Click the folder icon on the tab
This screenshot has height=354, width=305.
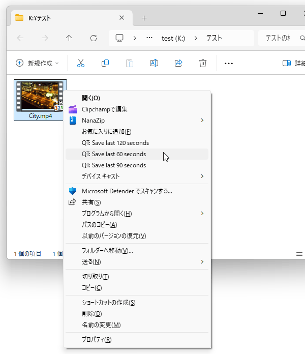[x=19, y=18]
